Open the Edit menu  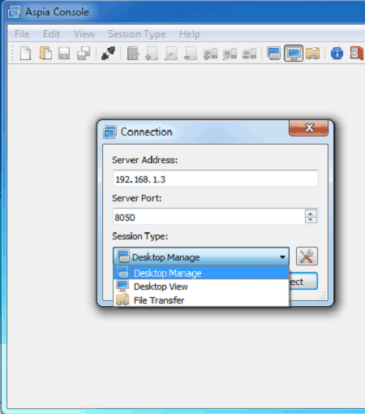[51, 34]
